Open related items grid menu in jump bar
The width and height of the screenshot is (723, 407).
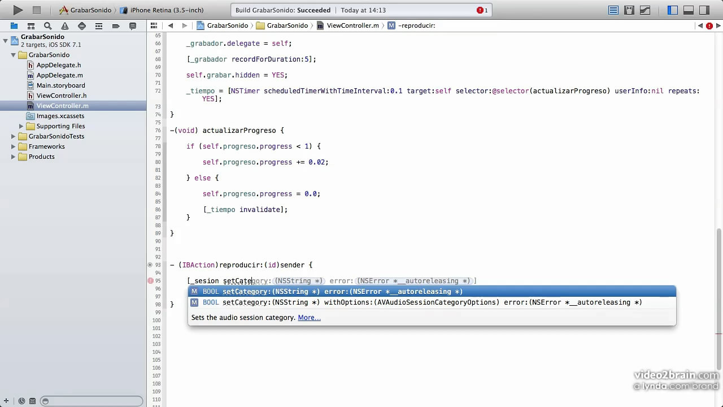point(154,25)
